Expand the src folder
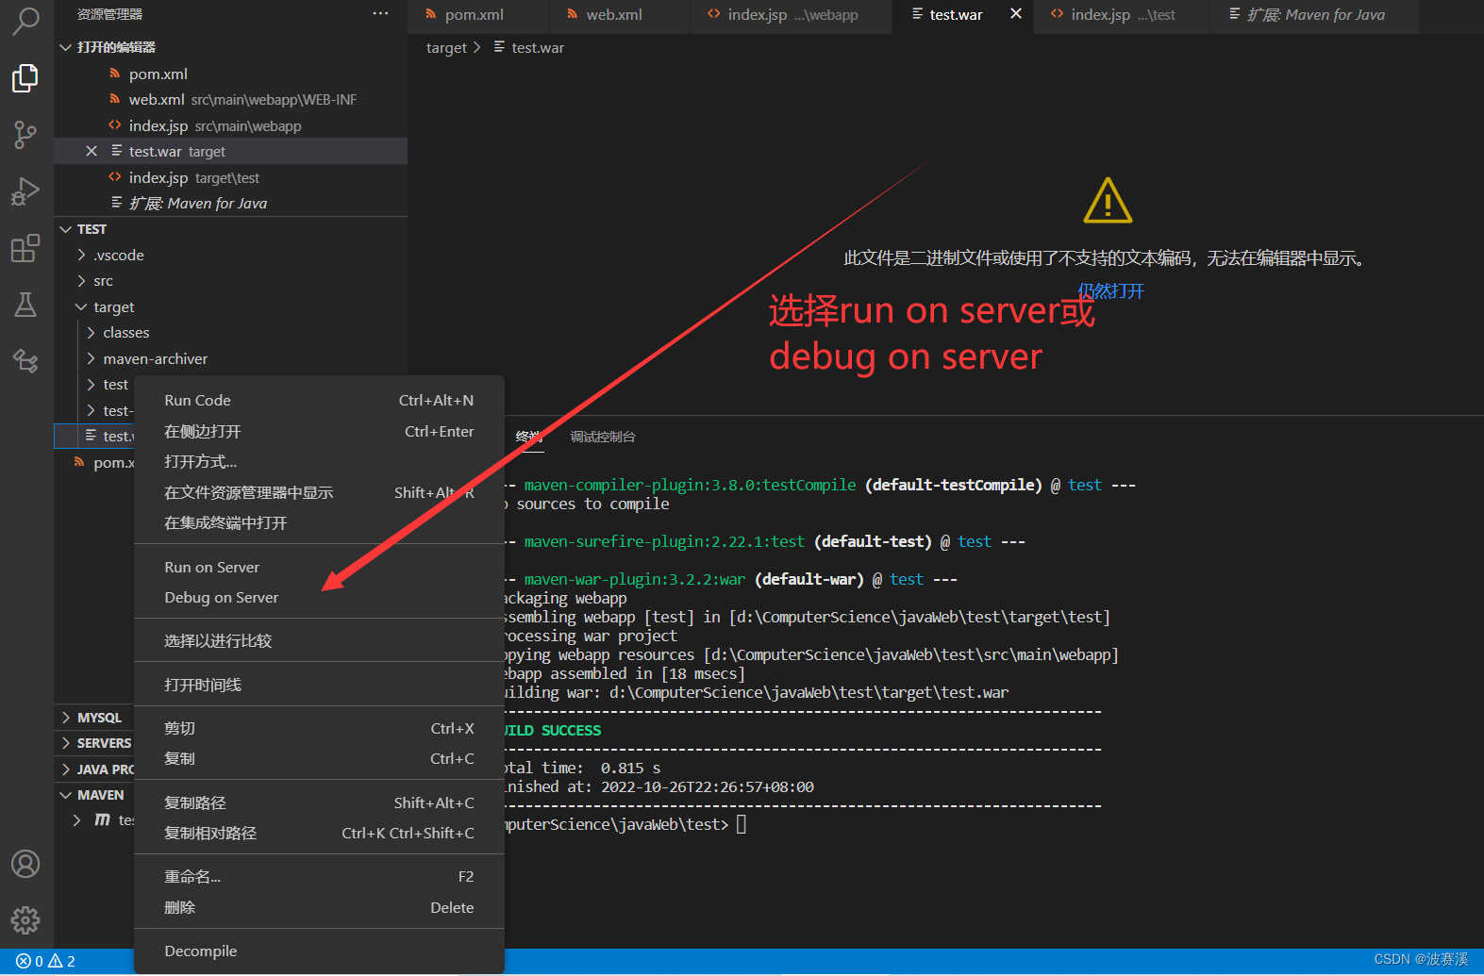This screenshot has height=976, width=1484. pyautogui.click(x=82, y=281)
